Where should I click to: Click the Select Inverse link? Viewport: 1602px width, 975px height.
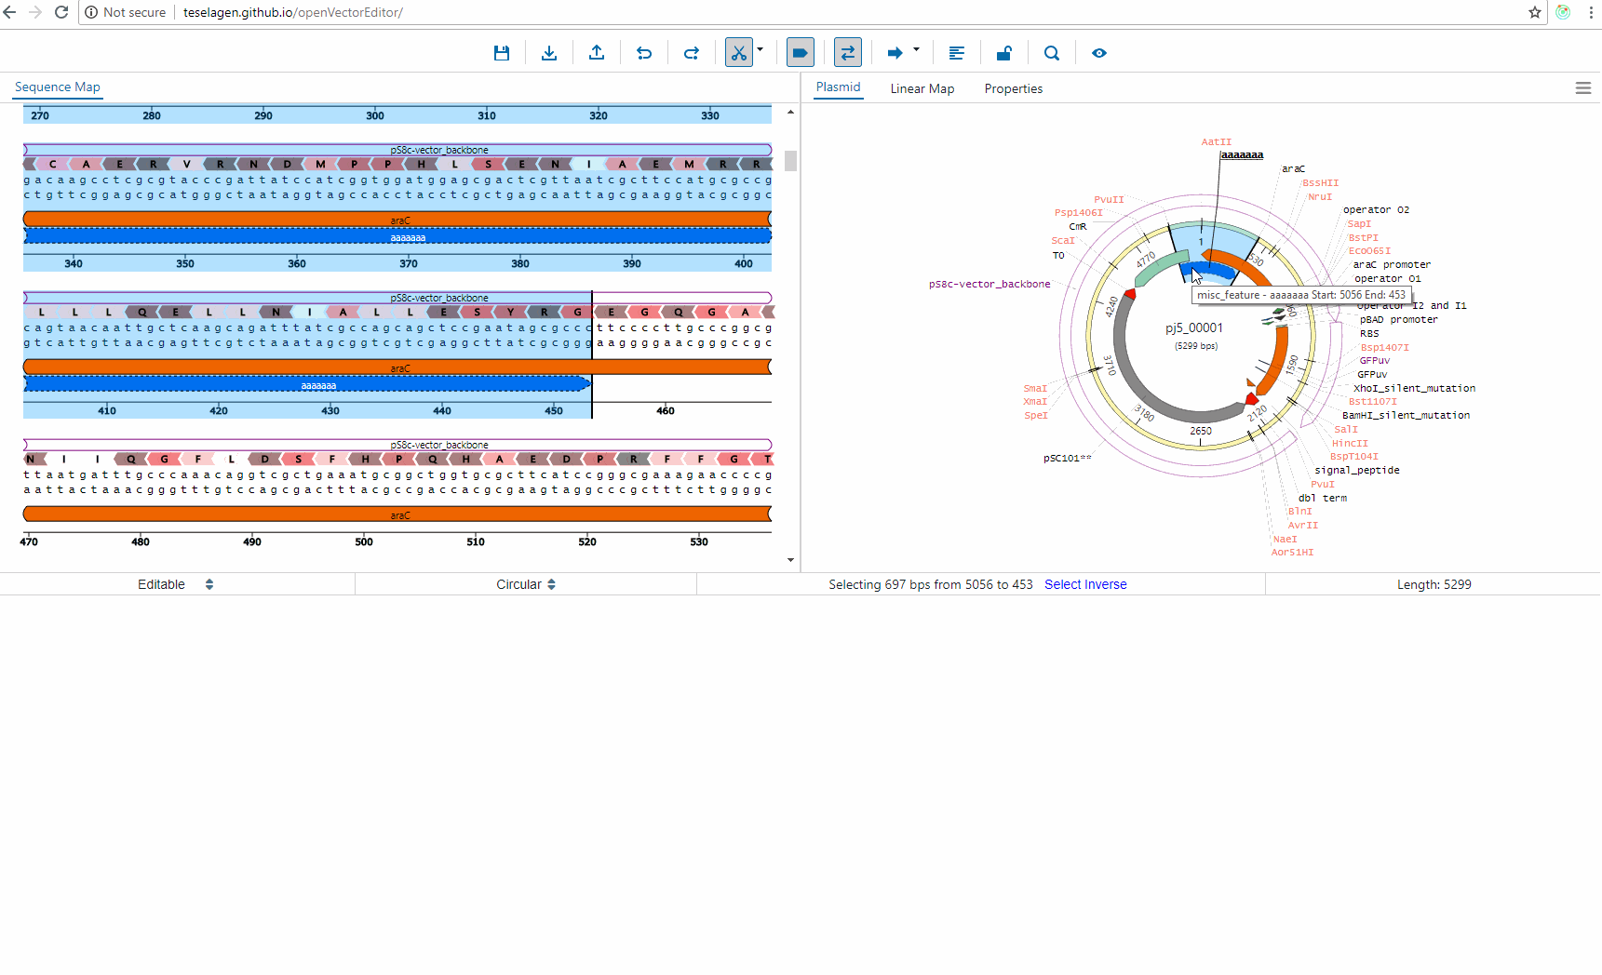tap(1085, 584)
